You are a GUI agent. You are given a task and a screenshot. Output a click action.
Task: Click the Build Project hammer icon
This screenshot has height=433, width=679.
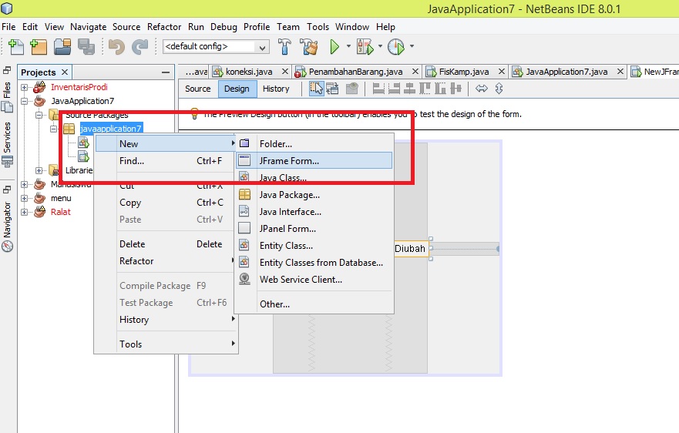(284, 46)
